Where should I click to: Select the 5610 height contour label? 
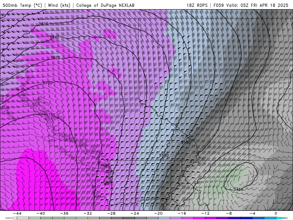[x=44, y=24]
